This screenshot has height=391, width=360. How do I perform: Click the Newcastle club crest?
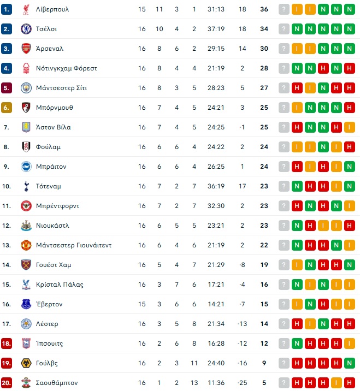[x=26, y=226]
